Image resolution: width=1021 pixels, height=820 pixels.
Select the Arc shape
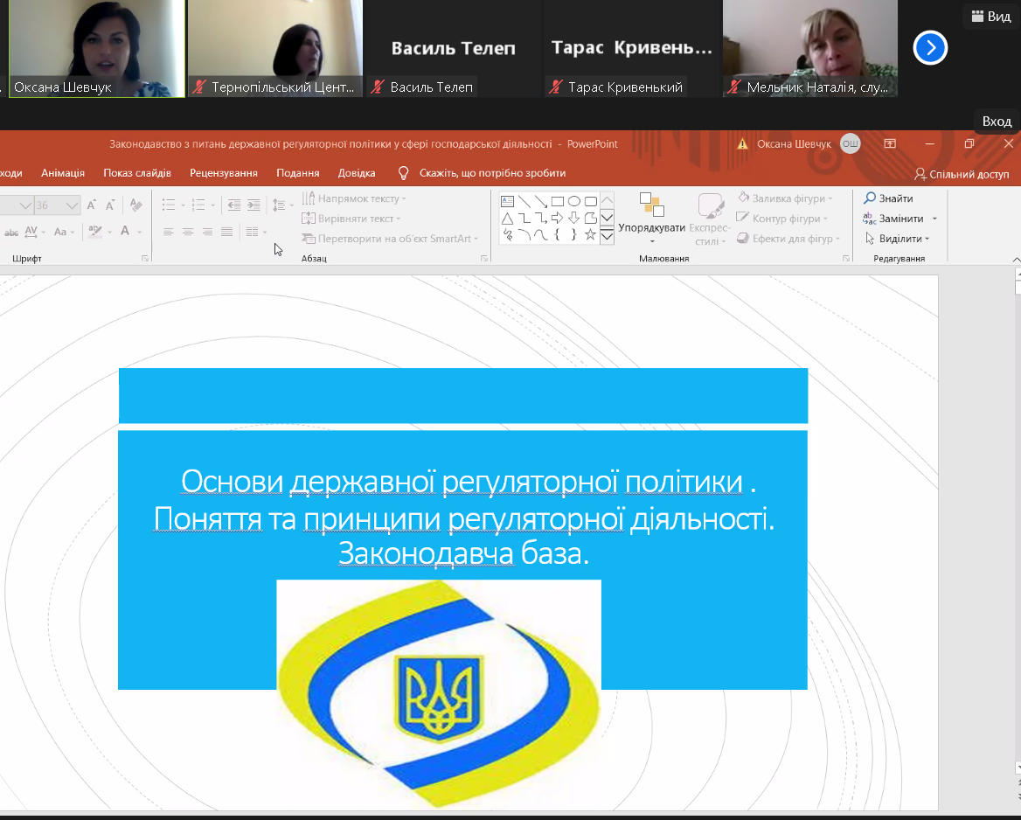click(524, 234)
